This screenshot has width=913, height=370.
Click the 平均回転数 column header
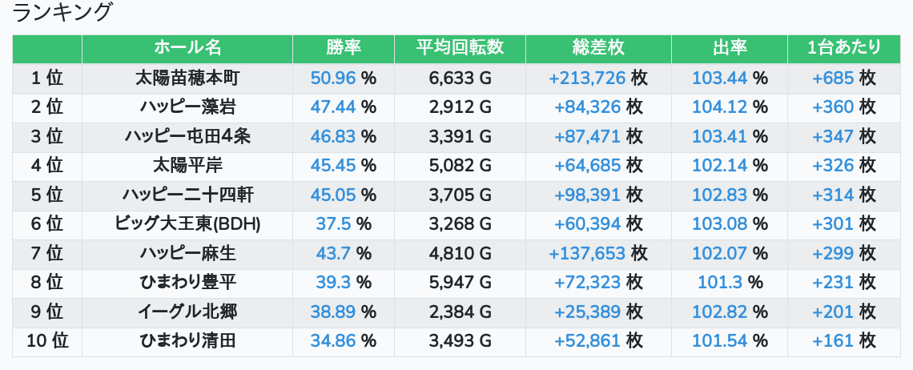pyautogui.click(x=460, y=48)
